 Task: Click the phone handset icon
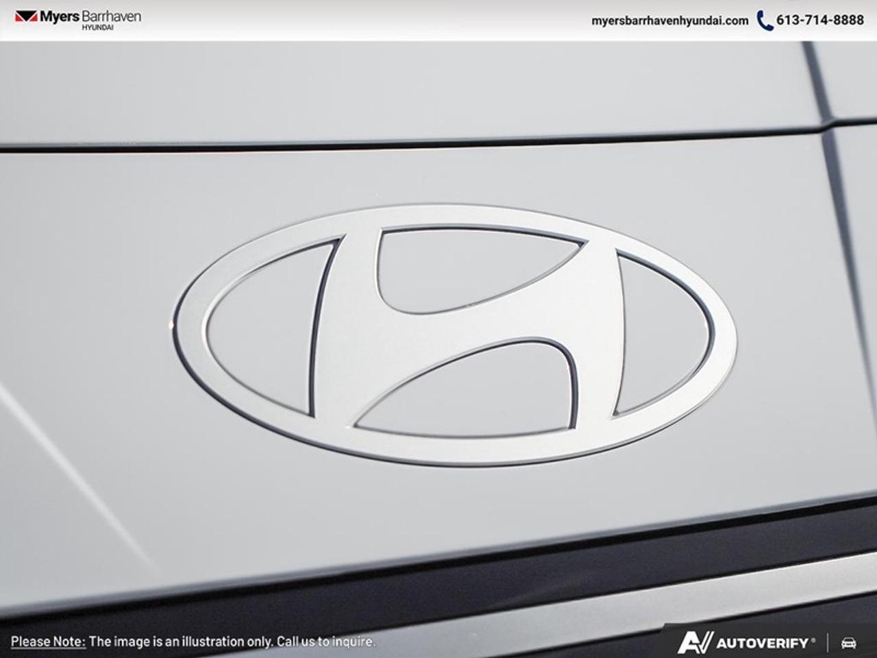(765, 21)
